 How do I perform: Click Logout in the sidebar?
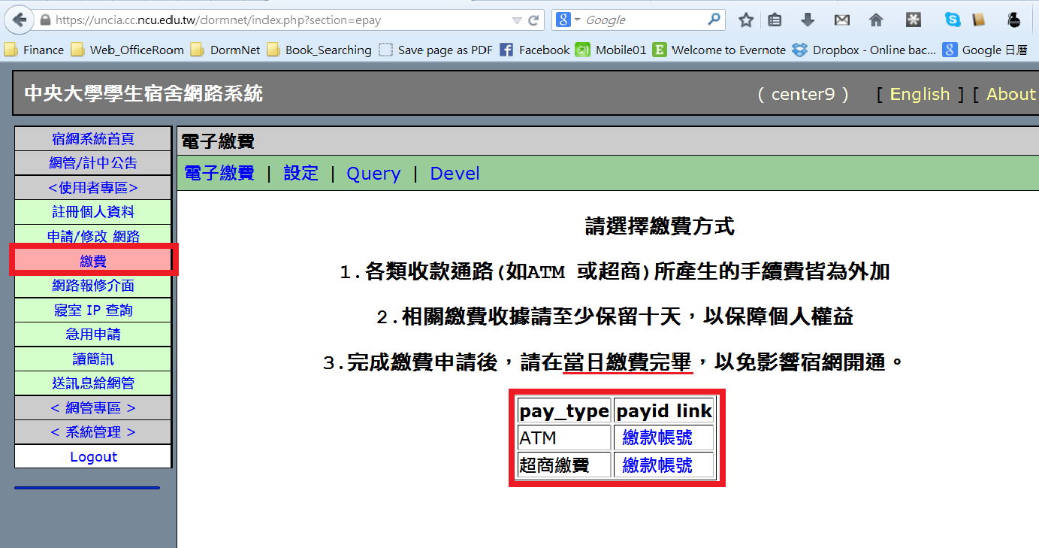click(x=93, y=457)
